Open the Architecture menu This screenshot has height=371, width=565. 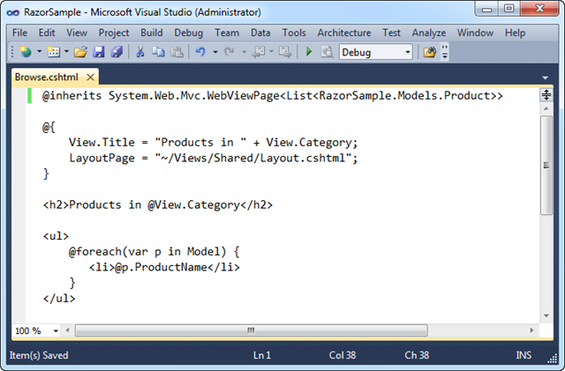(344, 33)
